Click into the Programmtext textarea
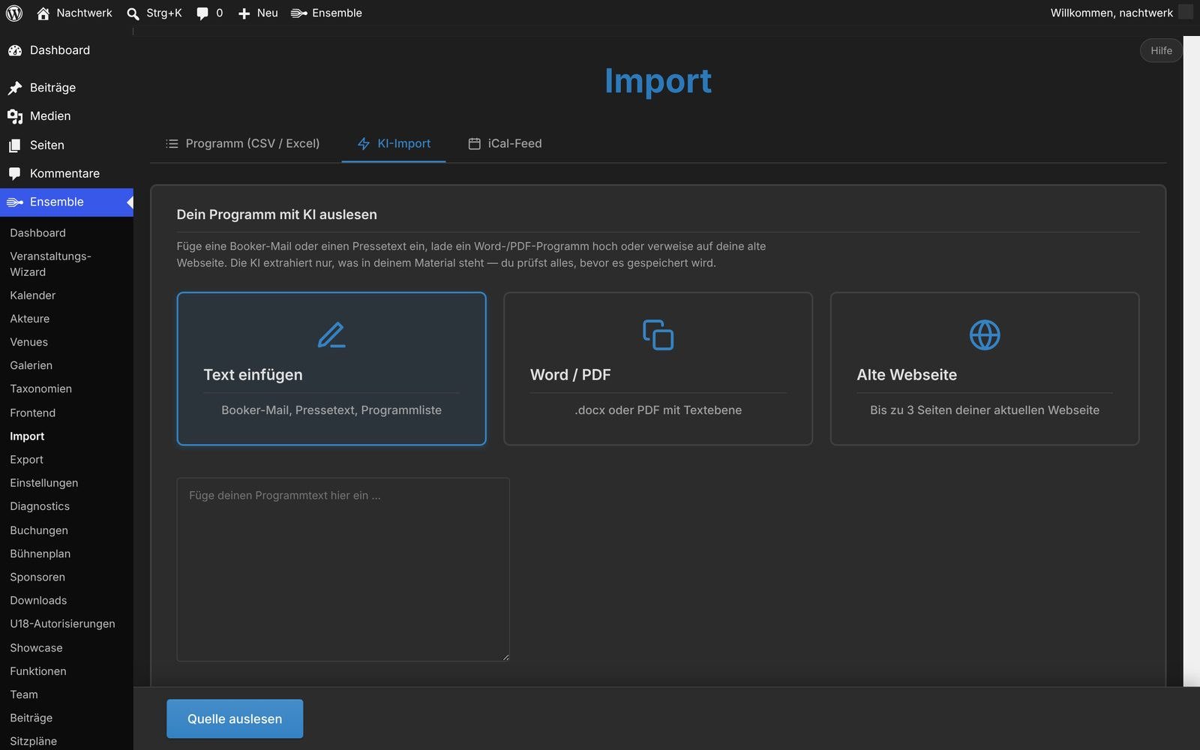 [x=343, y=569]
